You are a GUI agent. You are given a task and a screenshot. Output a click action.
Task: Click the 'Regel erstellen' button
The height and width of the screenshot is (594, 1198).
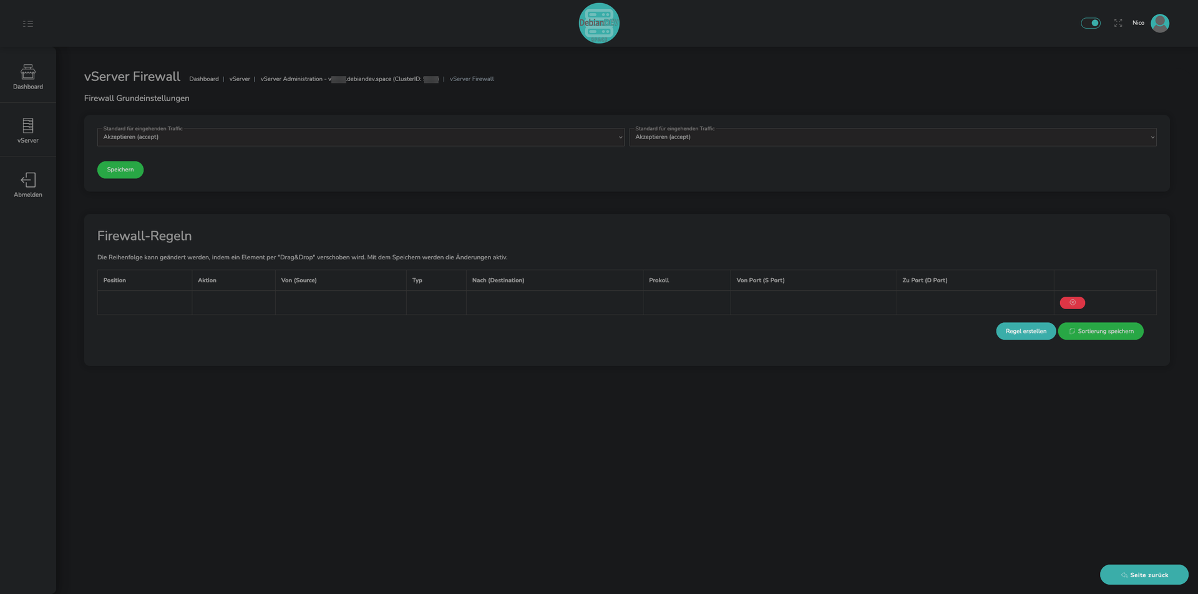pos(1025,331)
